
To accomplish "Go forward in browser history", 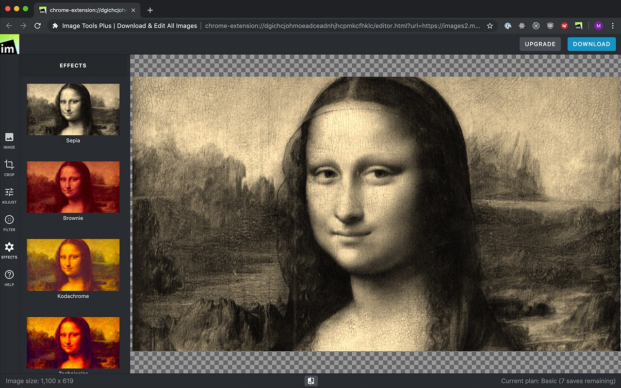I will [x=23, y=26].
